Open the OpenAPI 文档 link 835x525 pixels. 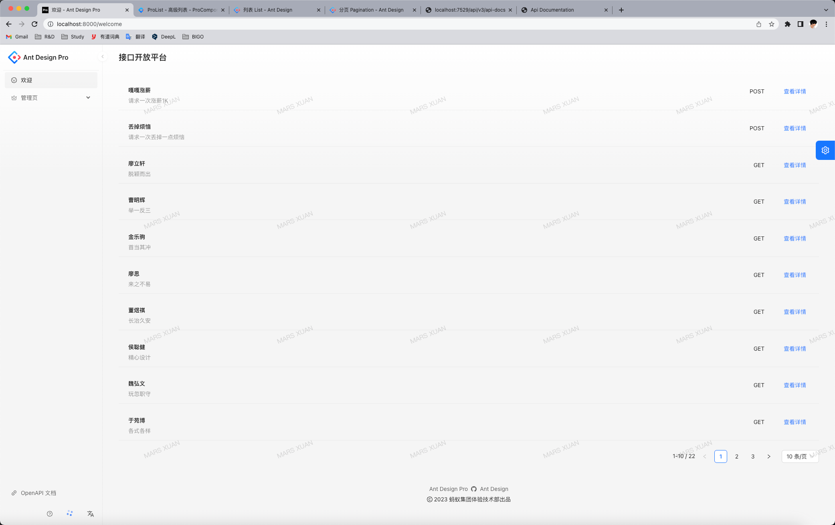point(38,493)
